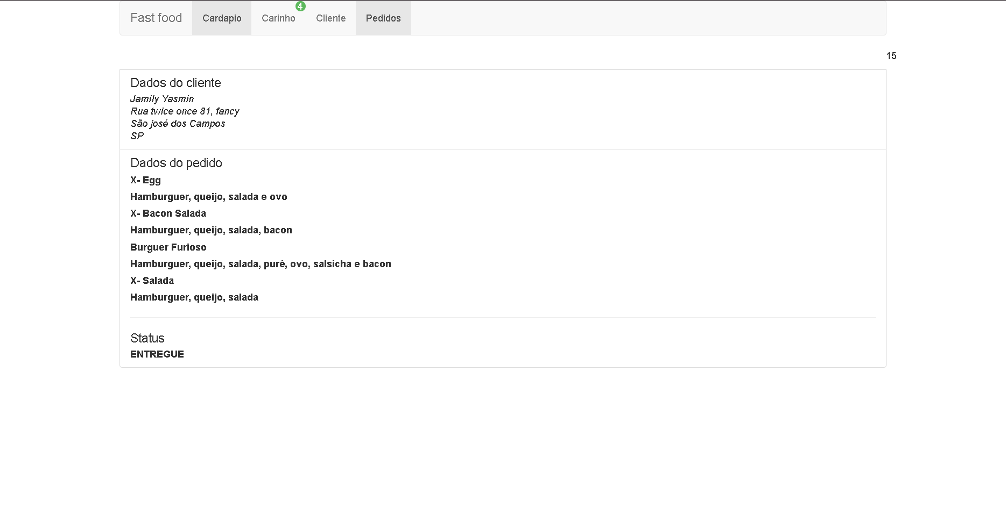Select the ENTREGUE status value
This screenshot has width=1006, height=507.
157,354
